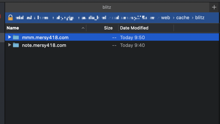This screenshot has width=220, height=124.
Task: Click the padlock icon in path bar
Action: click(x=10, y=18)
